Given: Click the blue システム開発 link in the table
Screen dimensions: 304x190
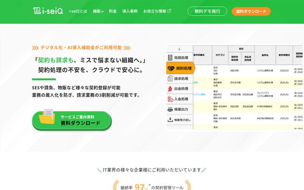Looking at the screenshot, I should pos(199,95).
